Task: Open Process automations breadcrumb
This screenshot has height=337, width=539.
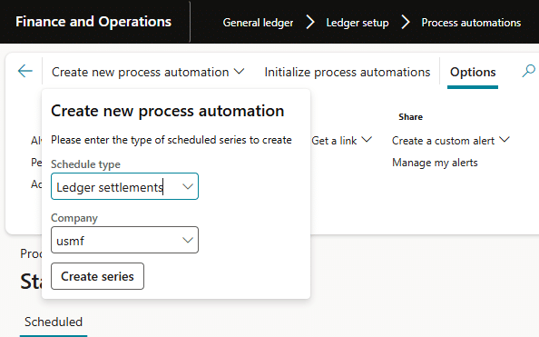Action: pyautogui.click(x=471, y=23)
